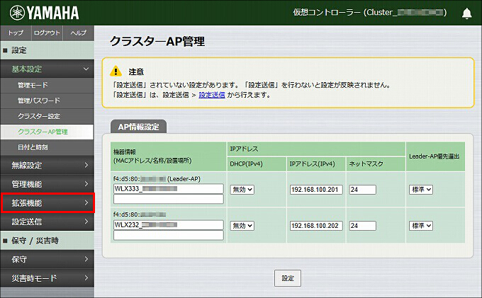Click the location field under WLX333

[169, 199]
